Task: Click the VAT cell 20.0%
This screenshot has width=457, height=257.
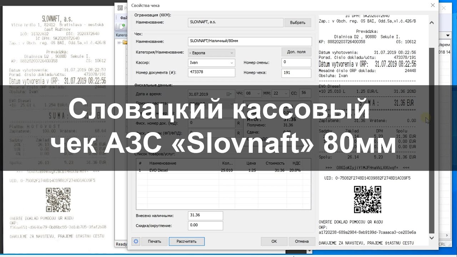Action: point(295,171)
